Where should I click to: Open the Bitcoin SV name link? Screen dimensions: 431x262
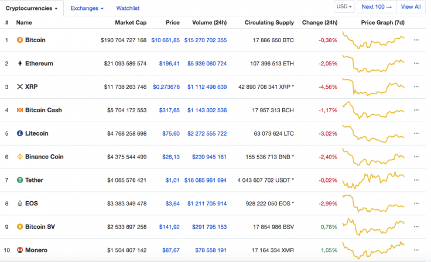tap(40, 227)
